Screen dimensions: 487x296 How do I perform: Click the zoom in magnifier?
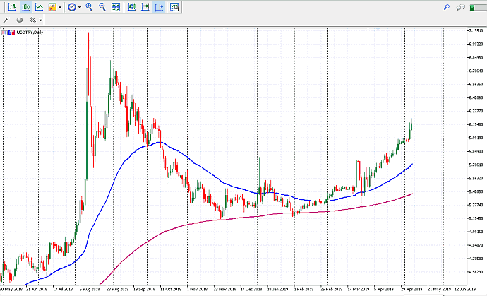tap(89, 7)
